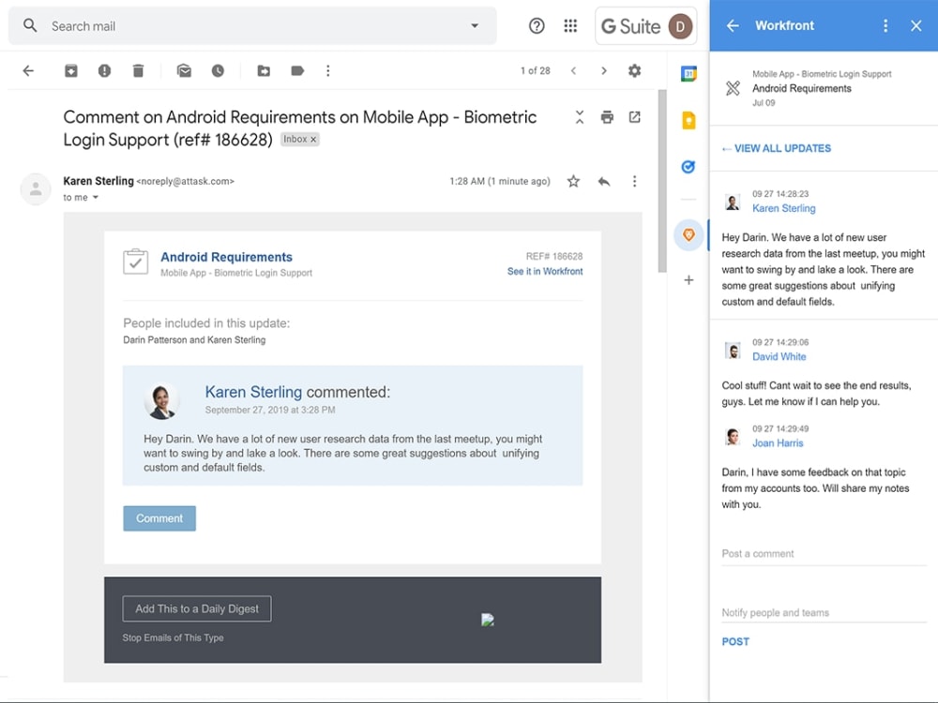The height and width of the screenshot is (703, 938).
Task: Click Stop Emails of This Type
Action: point(173,637)
